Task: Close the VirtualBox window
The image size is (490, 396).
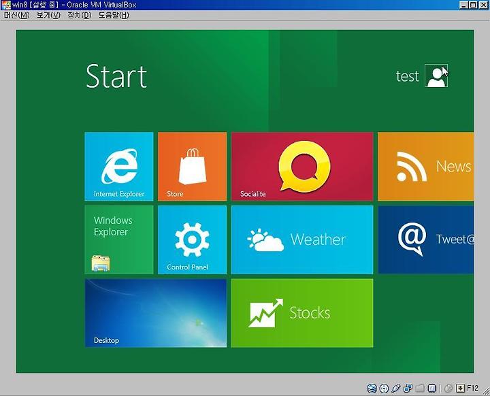Action: (x=483, y=5)
